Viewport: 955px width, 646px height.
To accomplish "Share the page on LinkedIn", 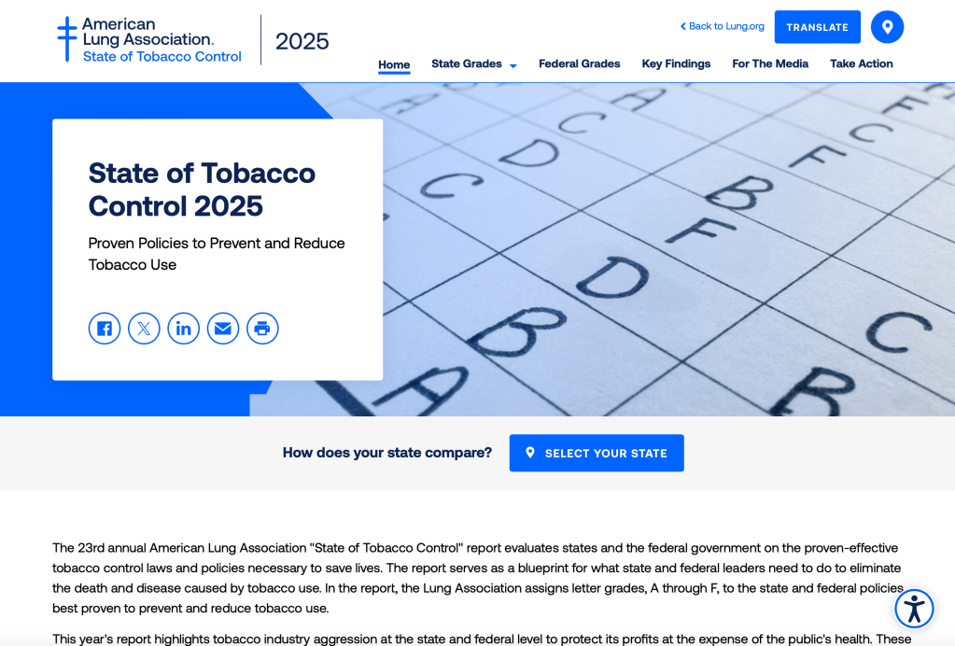I will tap(183, 329).
